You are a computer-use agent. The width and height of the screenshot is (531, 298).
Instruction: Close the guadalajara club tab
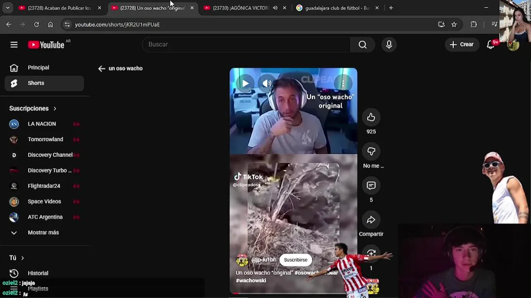(x=377, y=8)
